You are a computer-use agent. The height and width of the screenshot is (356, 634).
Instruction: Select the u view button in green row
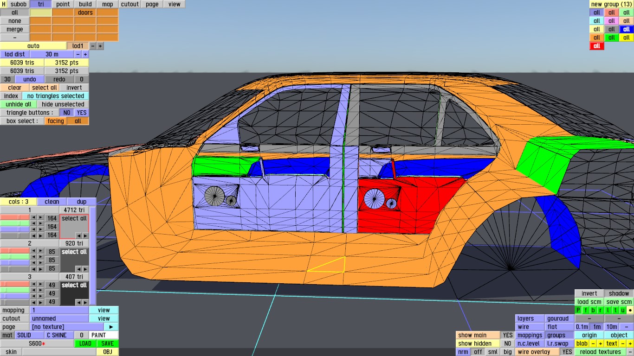point(623,310)
